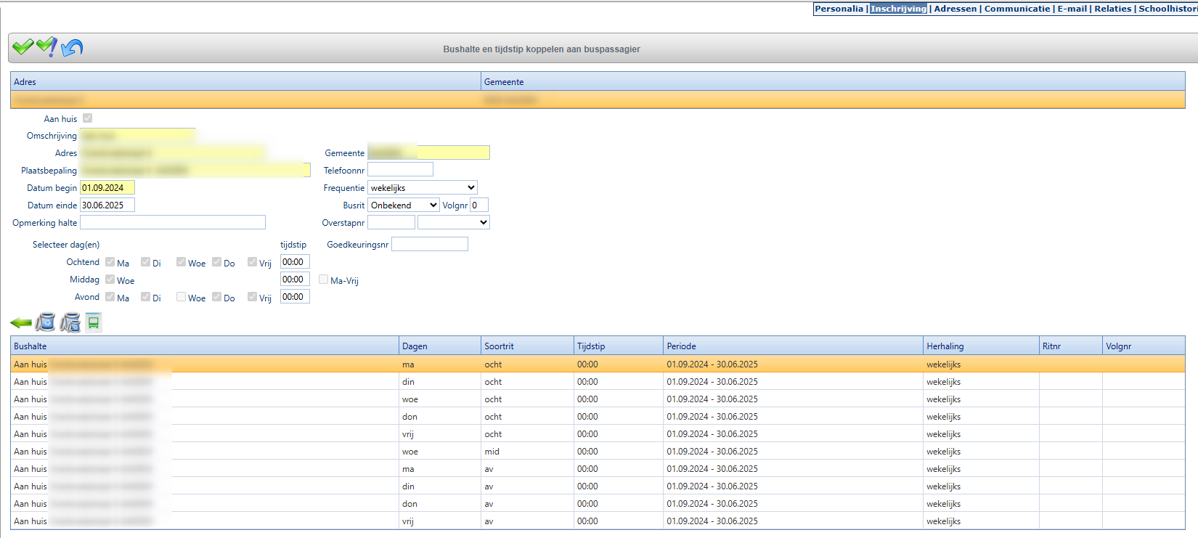Toggle Ochtend Ma checkbox

pyautogui.click(x=110, y=262)
